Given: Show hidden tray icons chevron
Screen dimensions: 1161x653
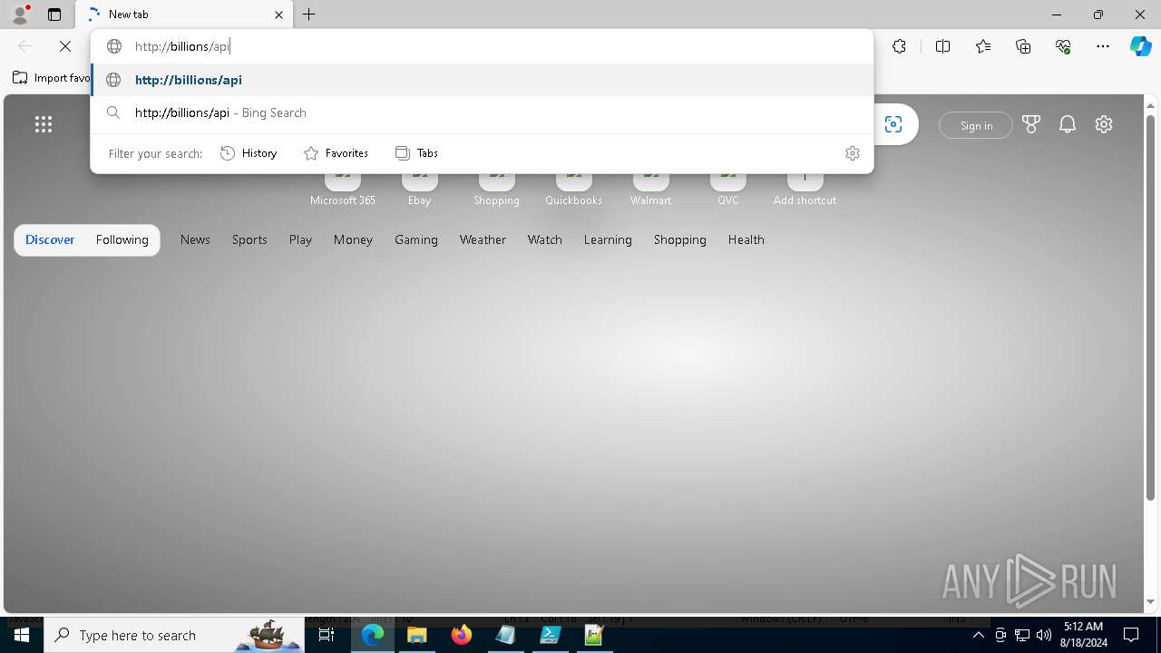Looking at the screenshot, I should tap(979, 635).
